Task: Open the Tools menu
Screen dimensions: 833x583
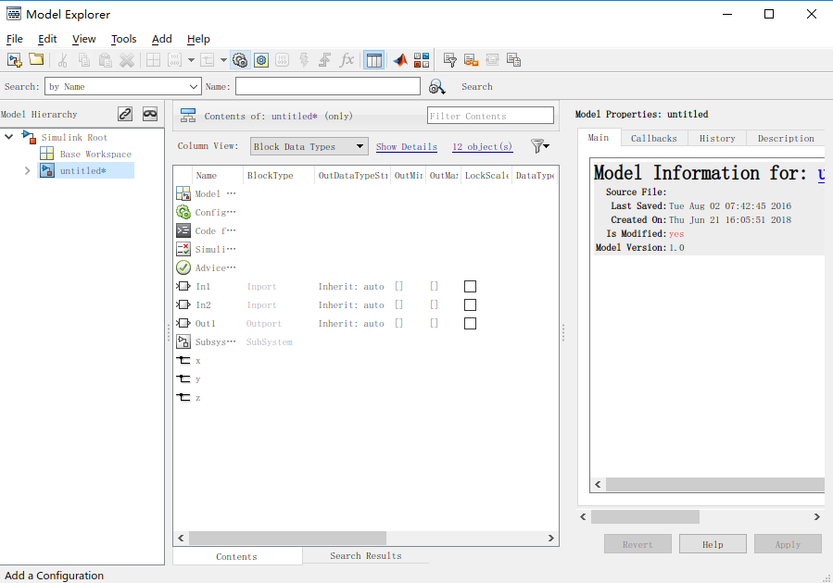Action: (124, 39)
